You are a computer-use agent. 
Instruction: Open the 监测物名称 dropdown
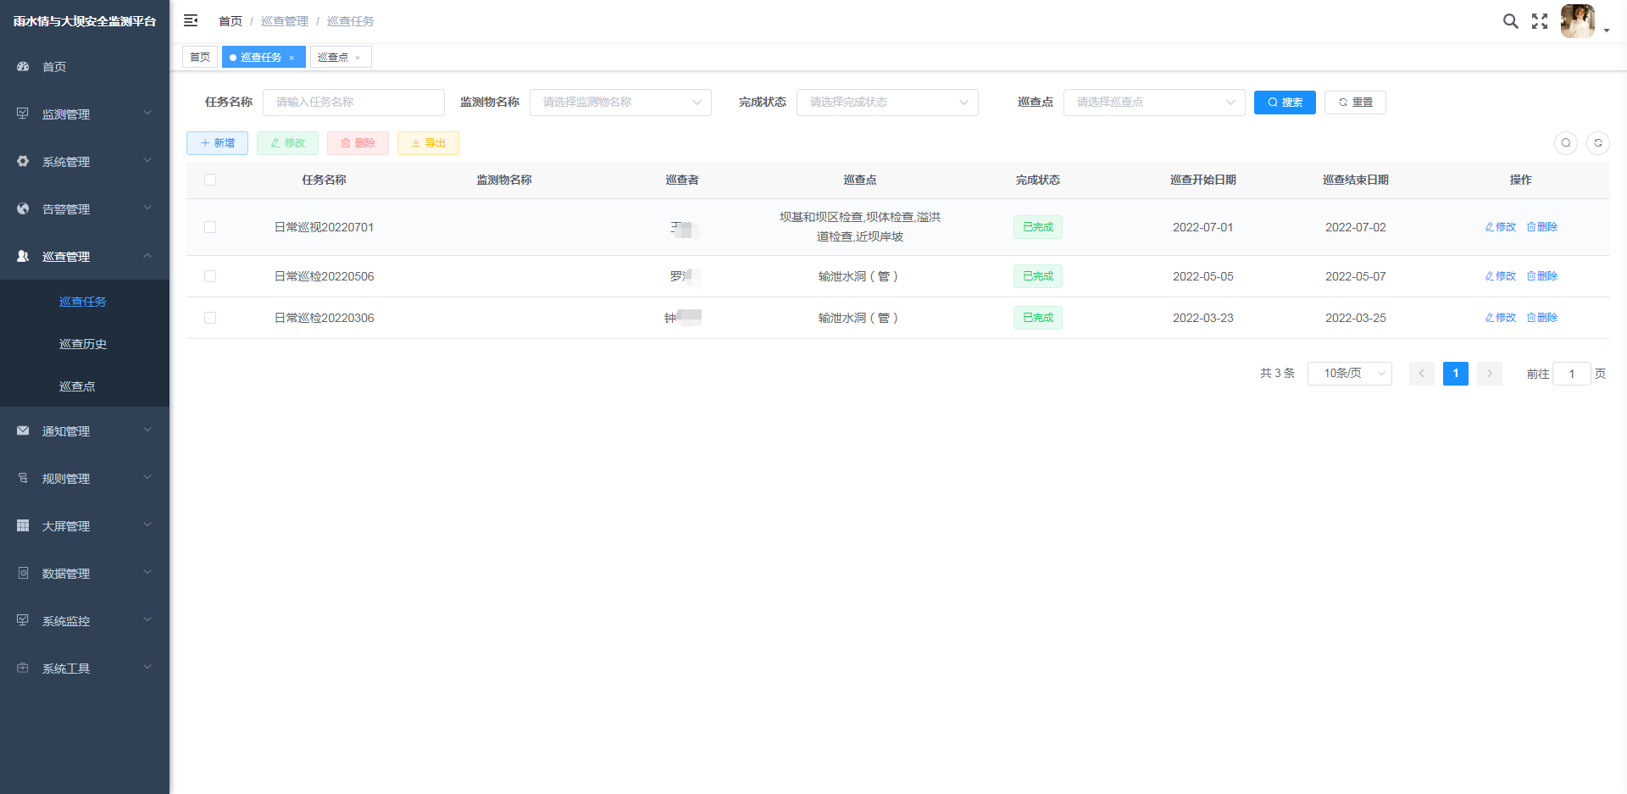tap(619, 103)
